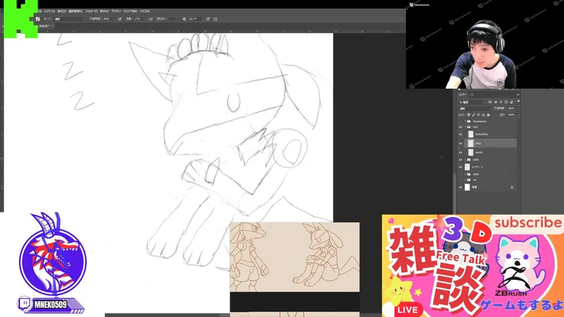The height and width of the screenshot is (317, 564).
Task: Filter layers by type layer icon
Action: coord(501,102)
